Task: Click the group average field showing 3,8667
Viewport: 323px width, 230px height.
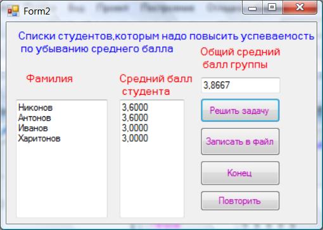Action: (x=241, y=85)
